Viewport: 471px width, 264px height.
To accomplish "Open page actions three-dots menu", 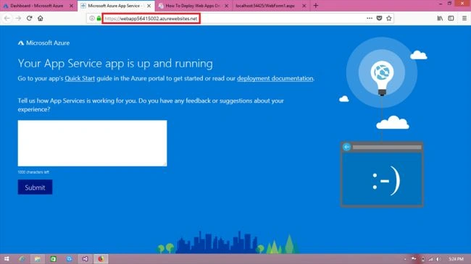I will click(x=370, y=18).
